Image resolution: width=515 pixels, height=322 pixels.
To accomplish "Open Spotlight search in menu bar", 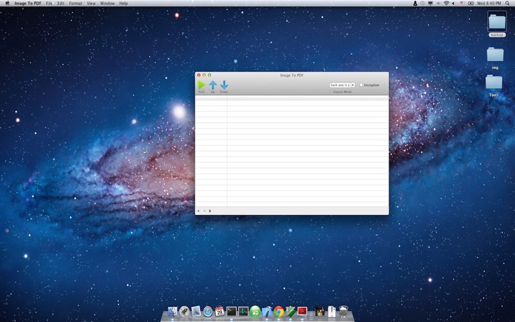I will (x=508, y=3).
